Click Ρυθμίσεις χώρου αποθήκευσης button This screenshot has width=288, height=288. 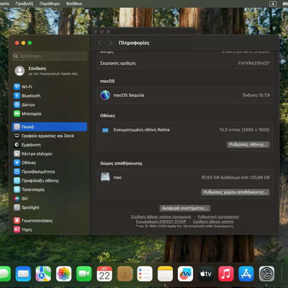tap(235, 192)
